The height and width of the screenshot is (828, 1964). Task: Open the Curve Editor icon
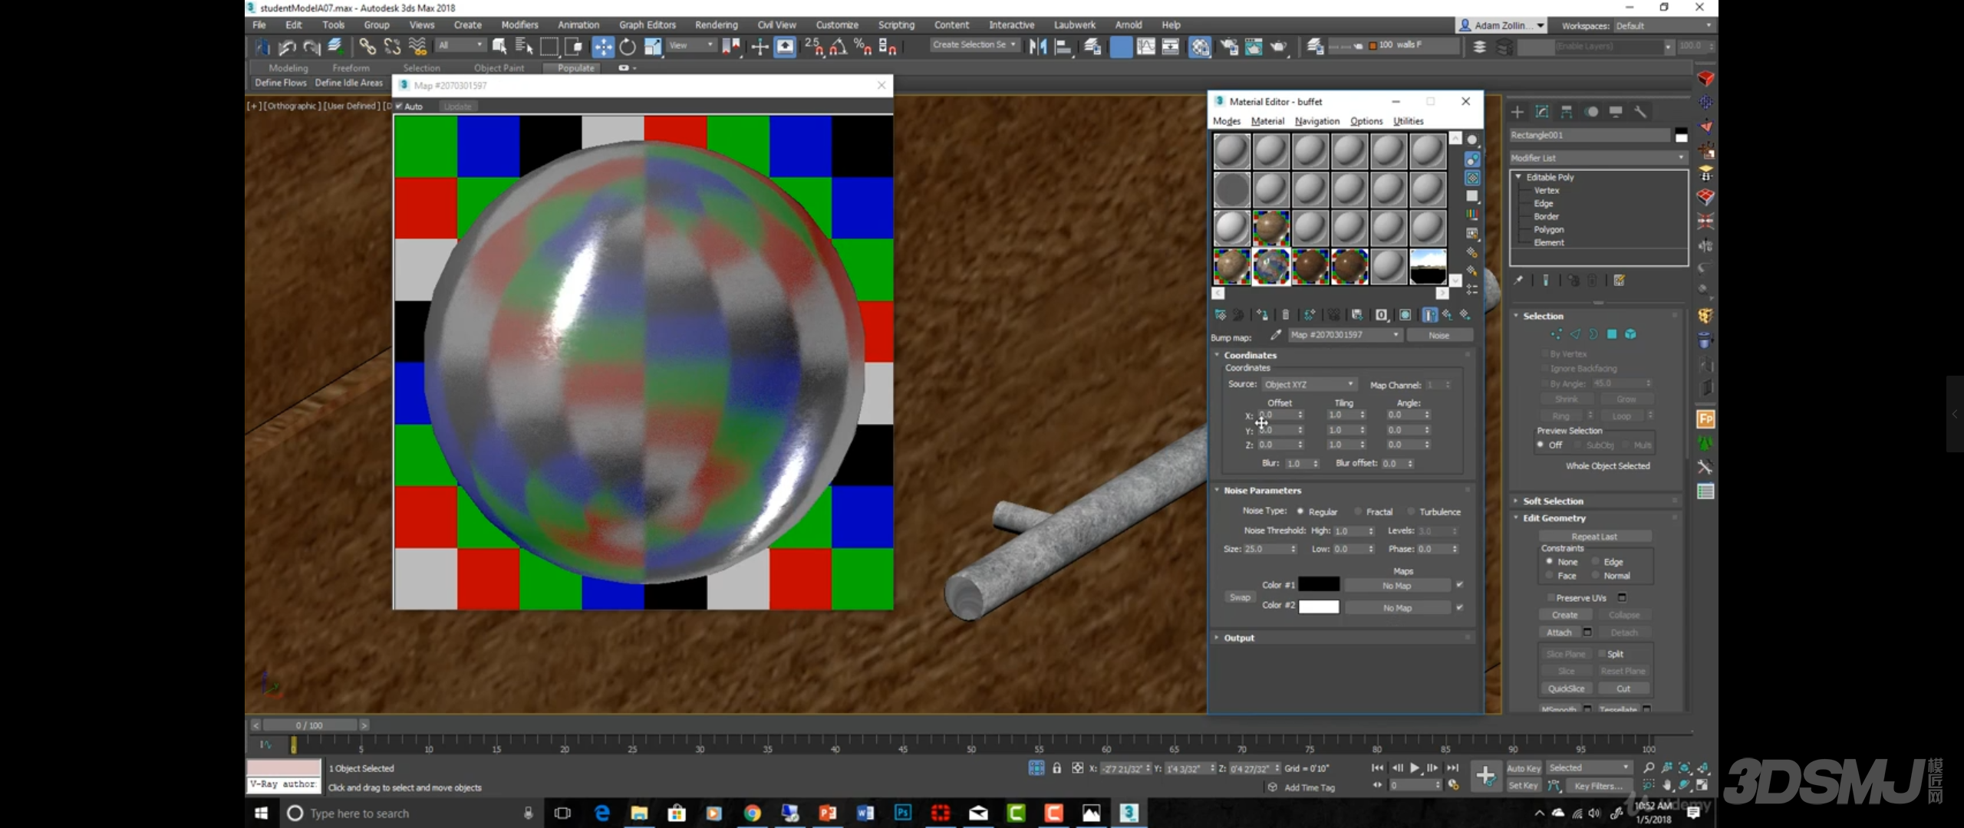[1146, 47]
